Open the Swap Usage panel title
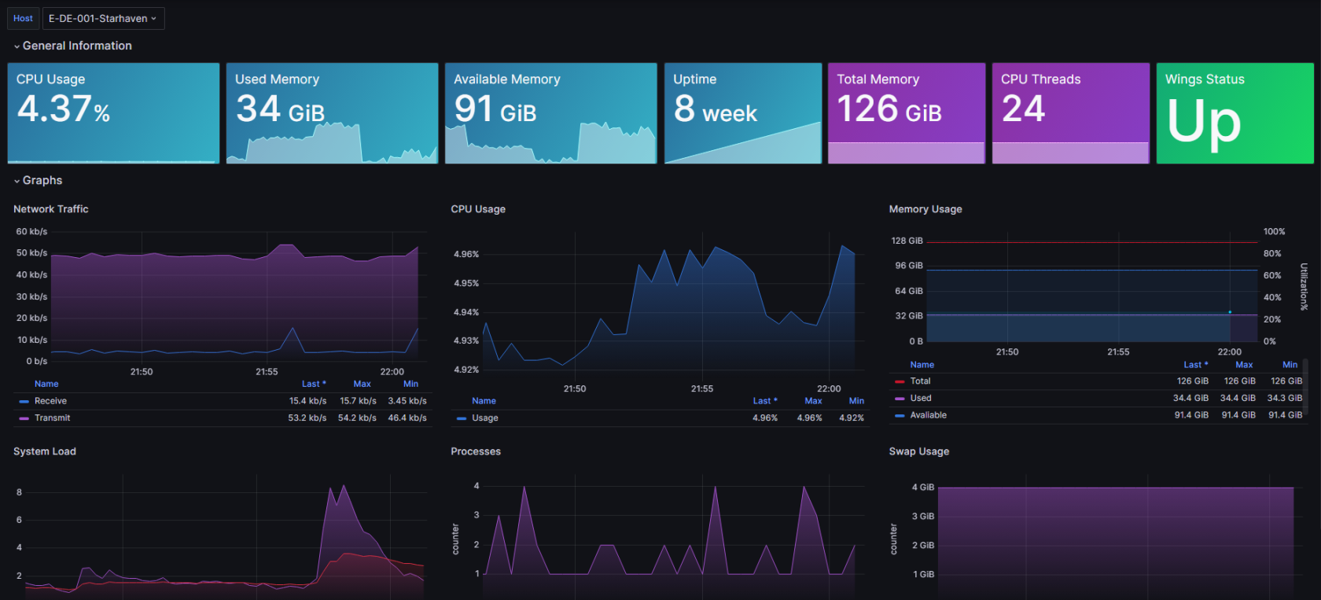 919,451
